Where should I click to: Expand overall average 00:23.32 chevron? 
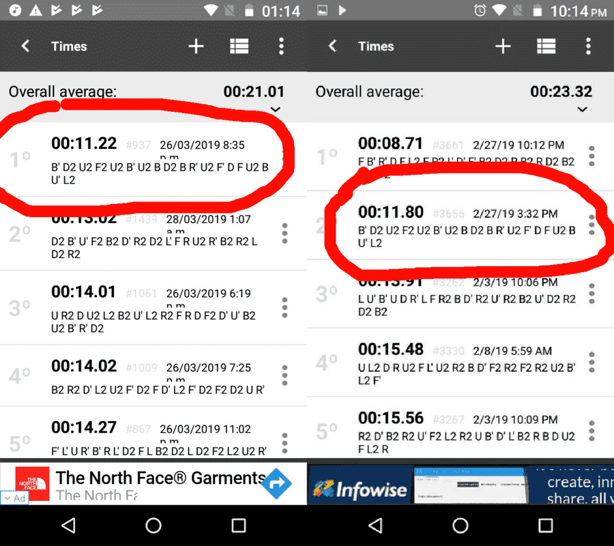(x=583, y=109)
